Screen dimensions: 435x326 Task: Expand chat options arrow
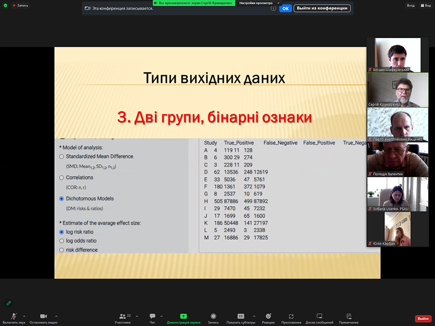click(x=161, y=316)
